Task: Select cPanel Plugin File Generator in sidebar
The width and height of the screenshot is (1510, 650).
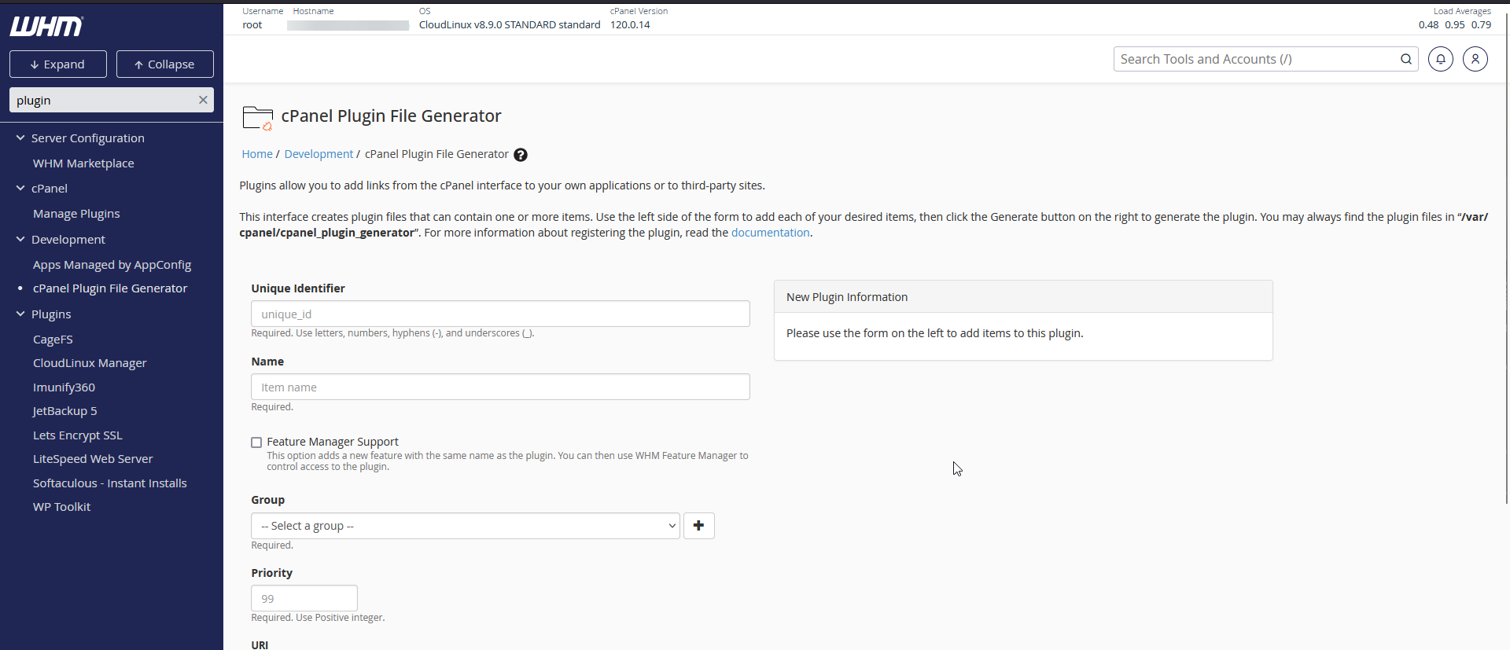Action: 110,288
